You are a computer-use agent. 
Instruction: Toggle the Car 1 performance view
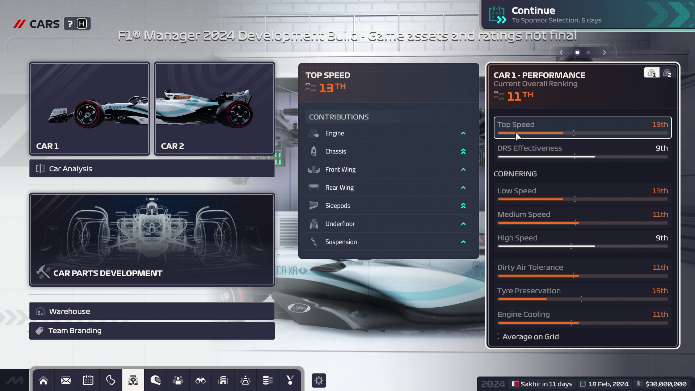[652, 73]
